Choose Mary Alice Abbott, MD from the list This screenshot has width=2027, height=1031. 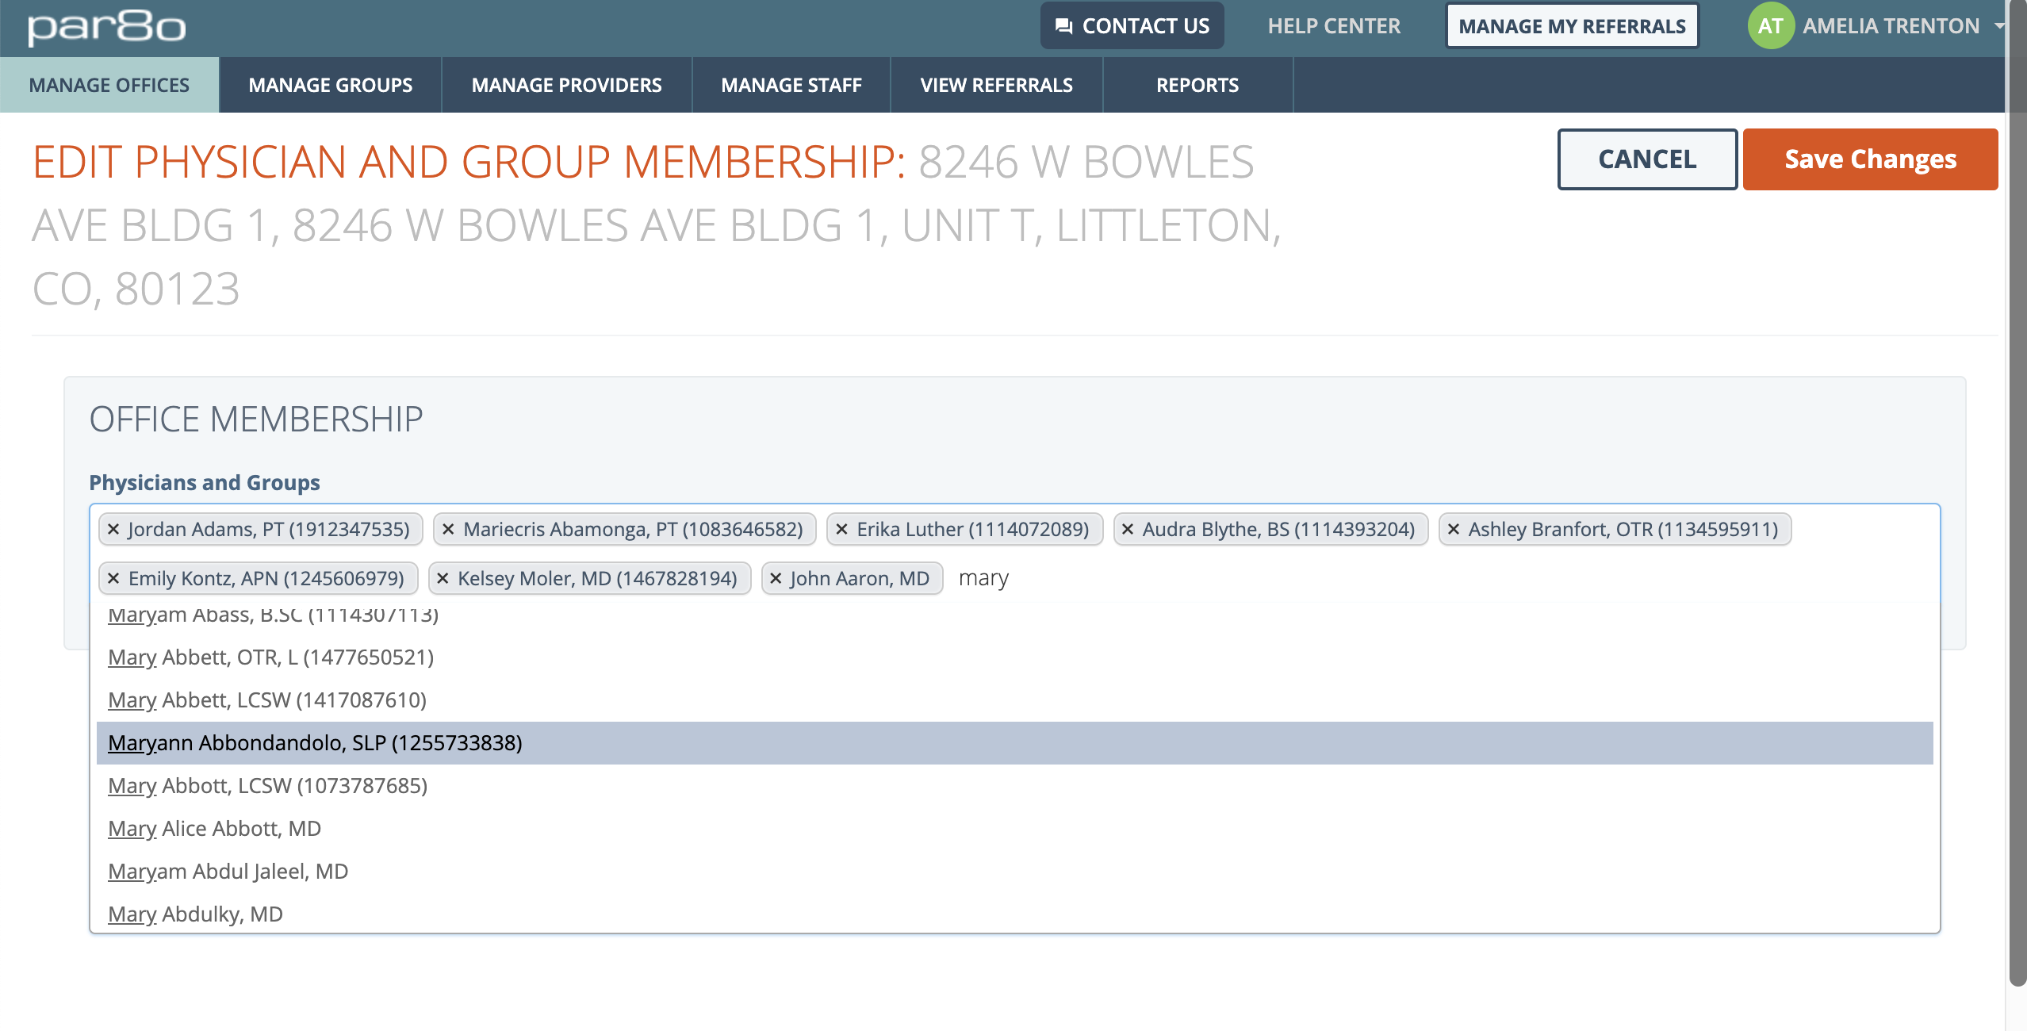(x=214, y=828)
